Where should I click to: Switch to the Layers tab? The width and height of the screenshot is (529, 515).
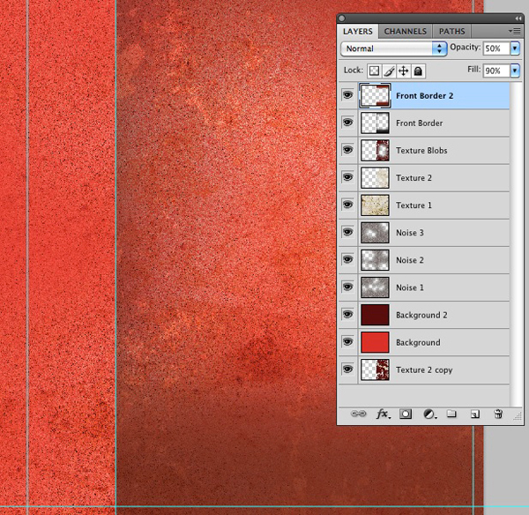pyautogui.click(x=358, y=32)
